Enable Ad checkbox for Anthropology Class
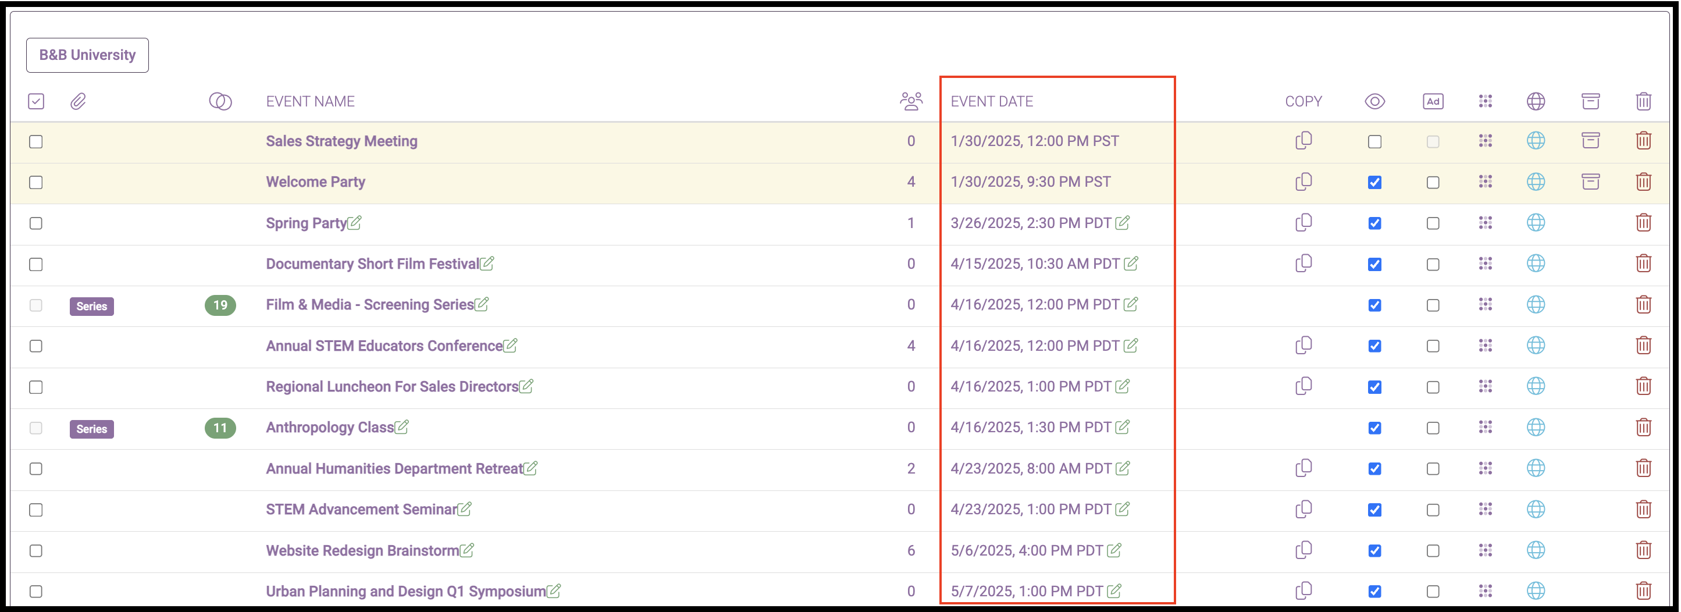 click(x=1433, y=428)
